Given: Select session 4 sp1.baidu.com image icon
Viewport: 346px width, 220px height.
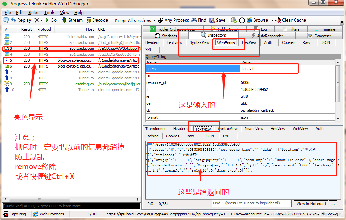Looking at the screenshot, I should [x=7, y=54].
